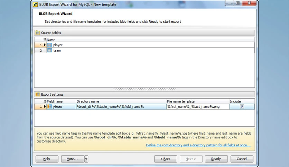Click the row 1 indicator arrow for player
Screen dimensions: 289x167
(x=45, y=45)
